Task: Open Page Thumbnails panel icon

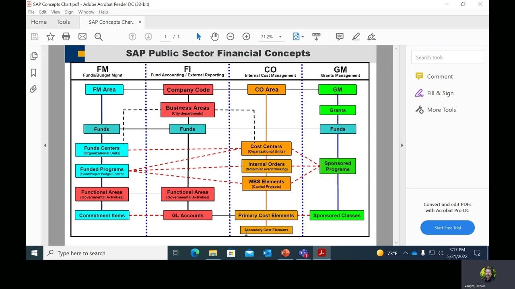Action: tap(34, 56)
